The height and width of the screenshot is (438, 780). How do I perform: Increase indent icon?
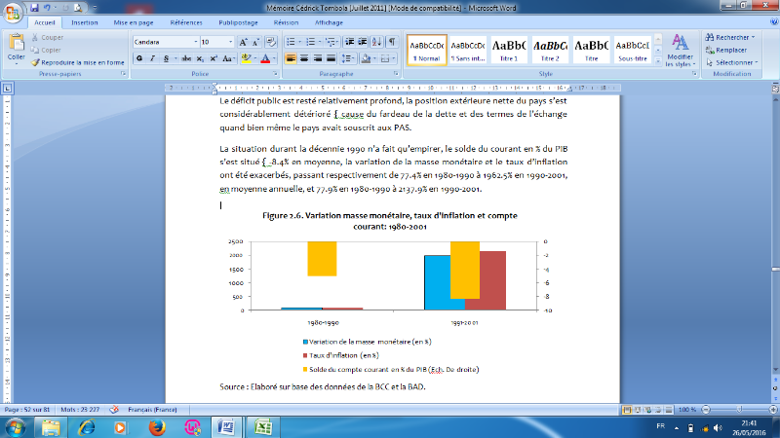[363, 42]
